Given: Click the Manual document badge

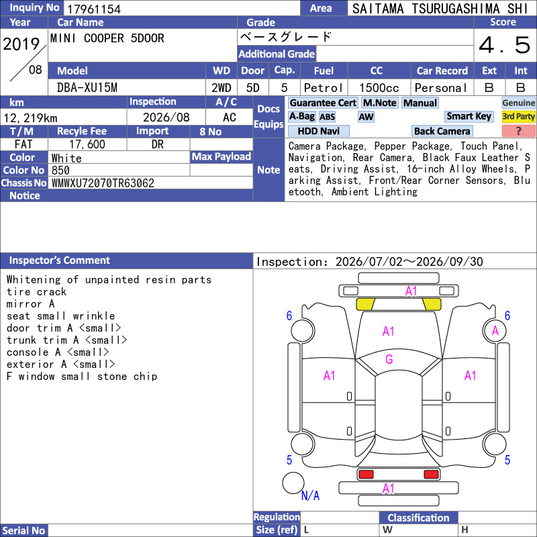Looking at the screenshot, I should point(420,103).
